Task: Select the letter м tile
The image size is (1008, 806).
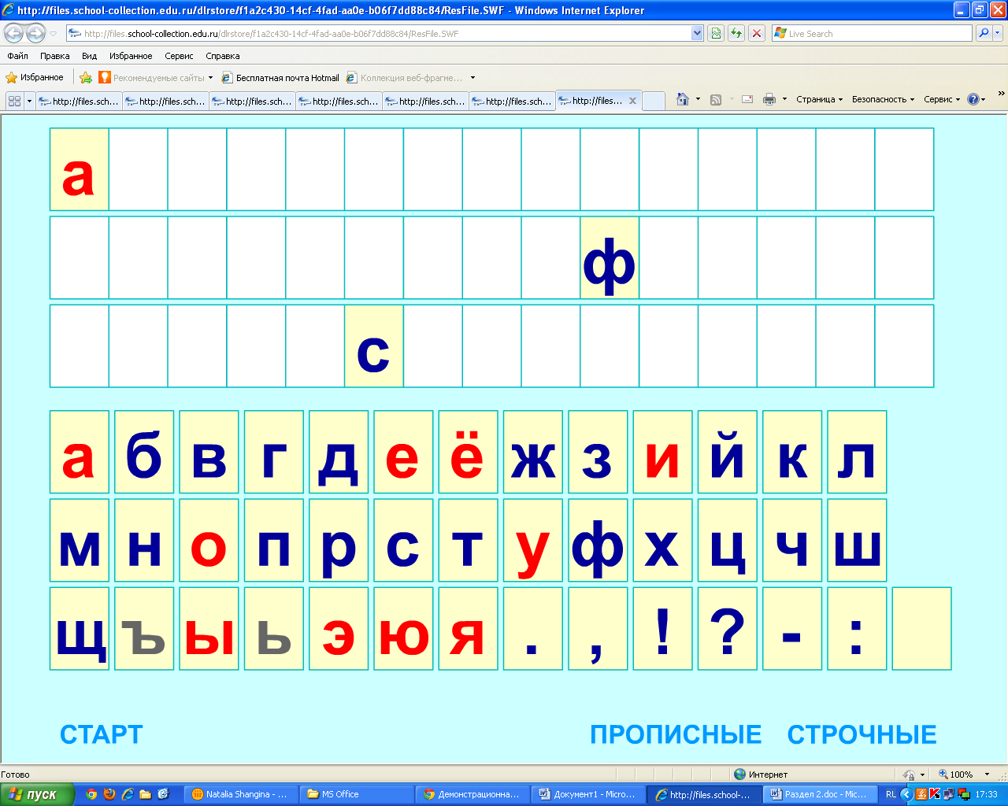Action: (80, 540)
